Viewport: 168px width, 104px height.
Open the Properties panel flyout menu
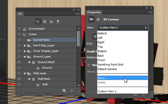point(150,12)
